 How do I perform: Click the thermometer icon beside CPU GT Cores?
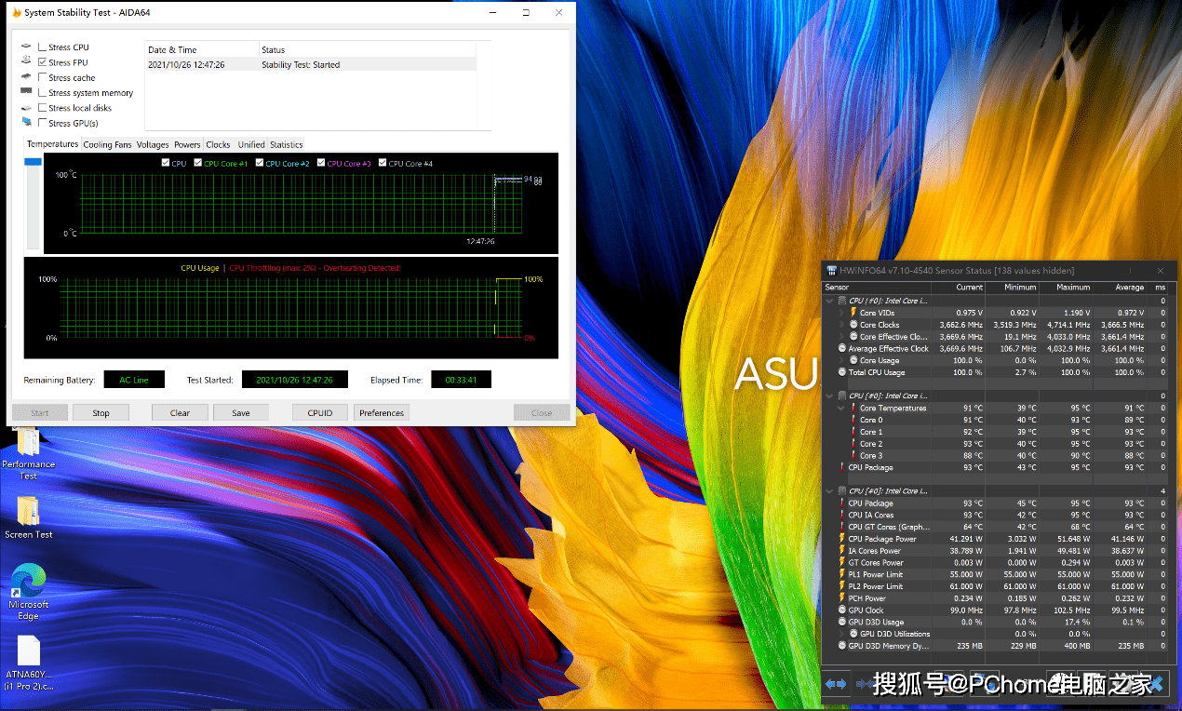[x=841, y=527]
